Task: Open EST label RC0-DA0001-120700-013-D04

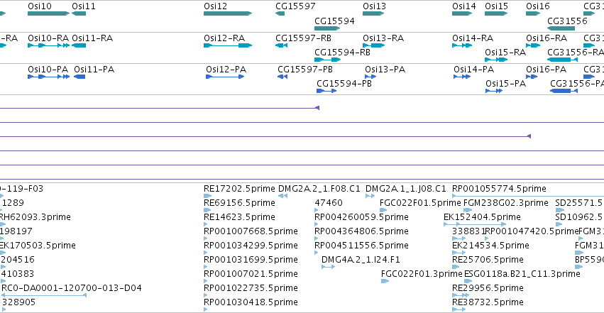Action: [x=72, y=288]
